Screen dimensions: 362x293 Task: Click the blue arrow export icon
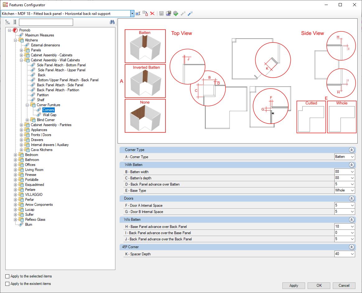[x=190, y=14]
